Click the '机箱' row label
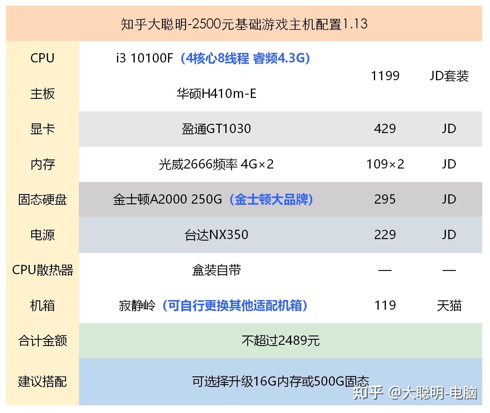 click(x=42, y=305)
